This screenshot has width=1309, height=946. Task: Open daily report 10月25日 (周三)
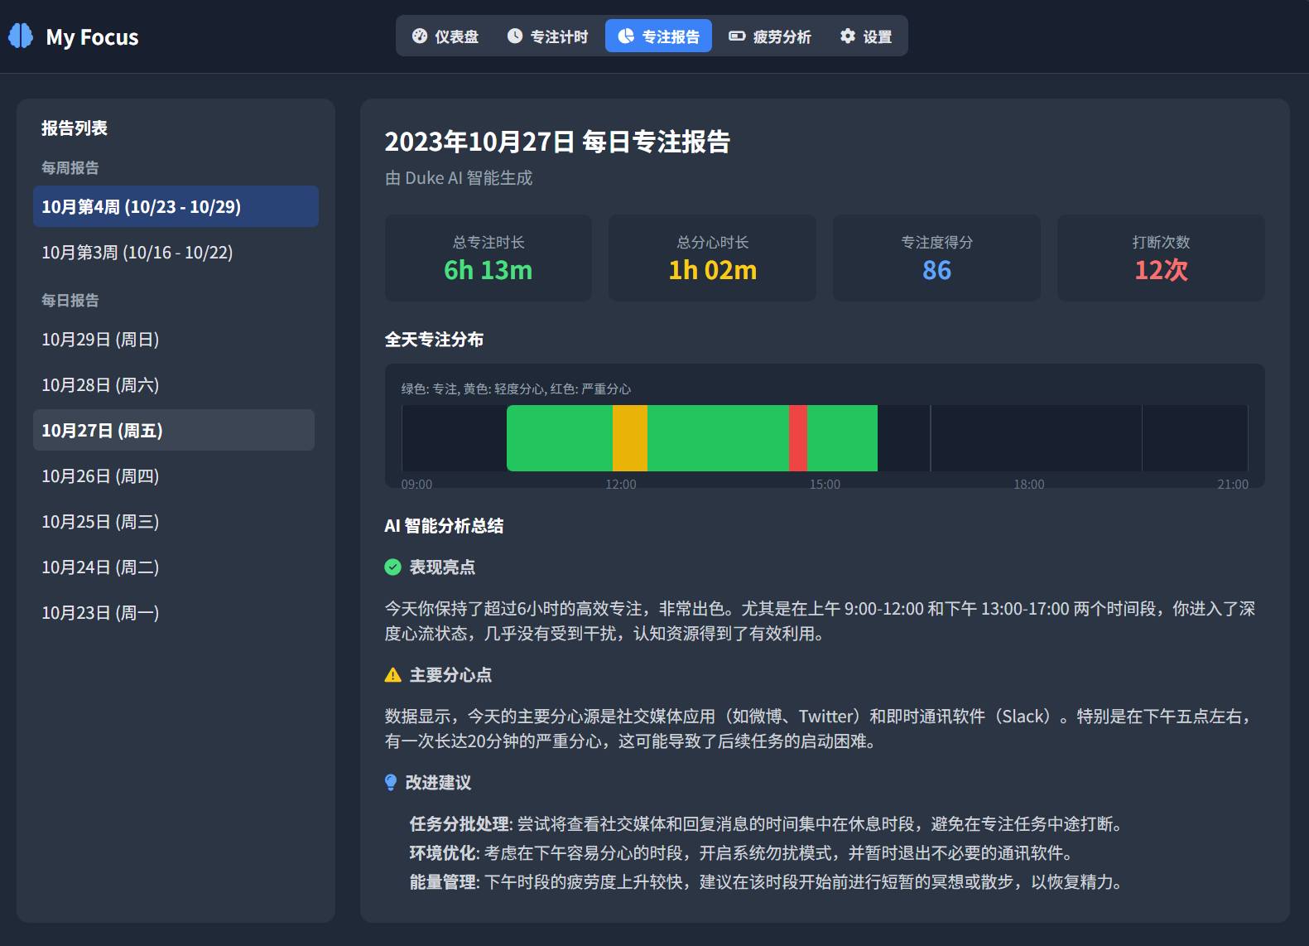[174, 521]
